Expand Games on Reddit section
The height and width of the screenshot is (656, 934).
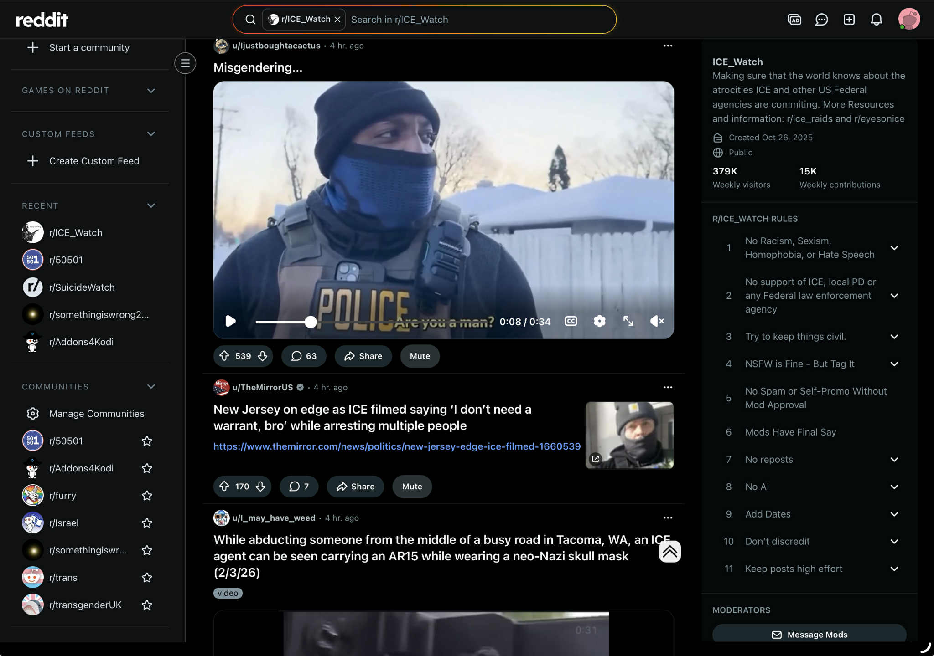pyautogui.click(x=151, y=90)
